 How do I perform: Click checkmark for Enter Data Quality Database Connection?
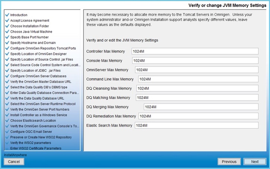(7, 93)
